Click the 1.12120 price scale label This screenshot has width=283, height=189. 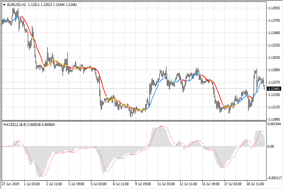click(x=274, y=107)
